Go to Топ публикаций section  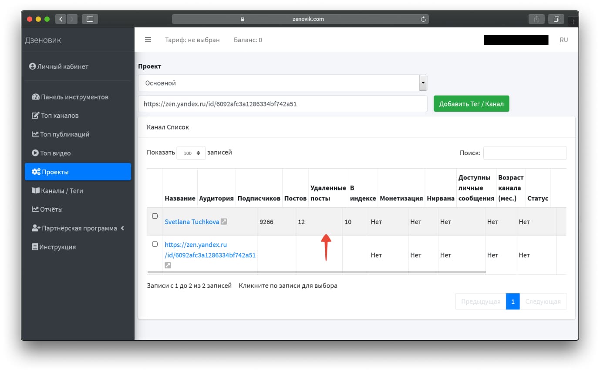click(x=78, y=134)
